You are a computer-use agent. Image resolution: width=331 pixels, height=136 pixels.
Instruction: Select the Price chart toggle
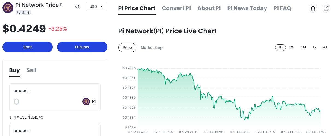[127, 48]
